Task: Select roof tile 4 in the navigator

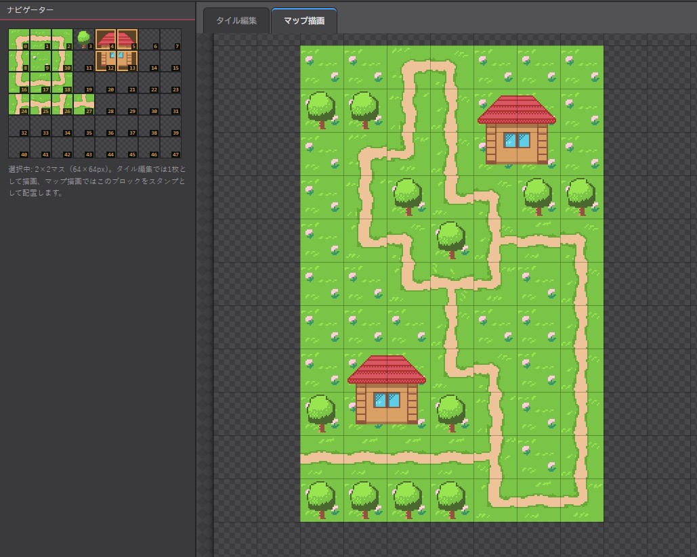Action: point(106,39)
